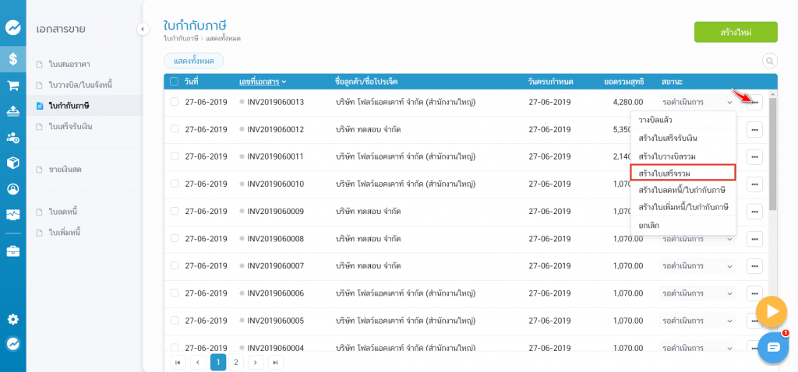The width and height of the screenshot is (798, 372).
Task: Tick the checkbox for invoice INV2019060013
Action: pos(175,102)
